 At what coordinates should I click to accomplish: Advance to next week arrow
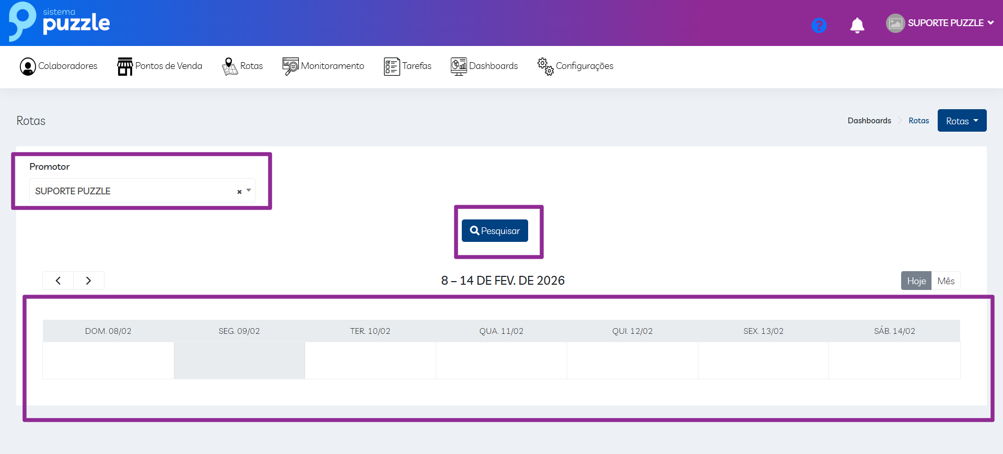point(89,281)
